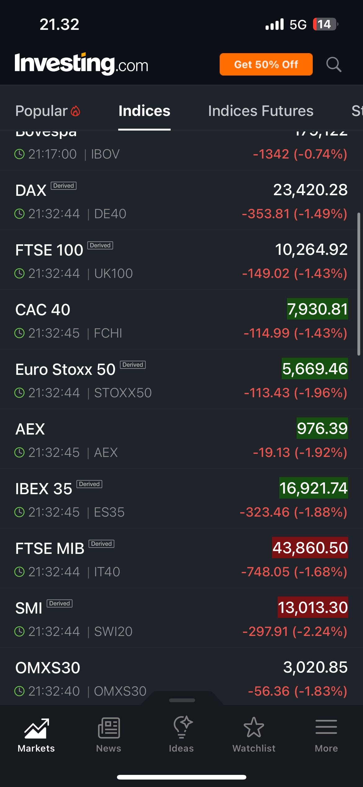
Task: Open the Markets chart icon
Action: pos(36,728)
